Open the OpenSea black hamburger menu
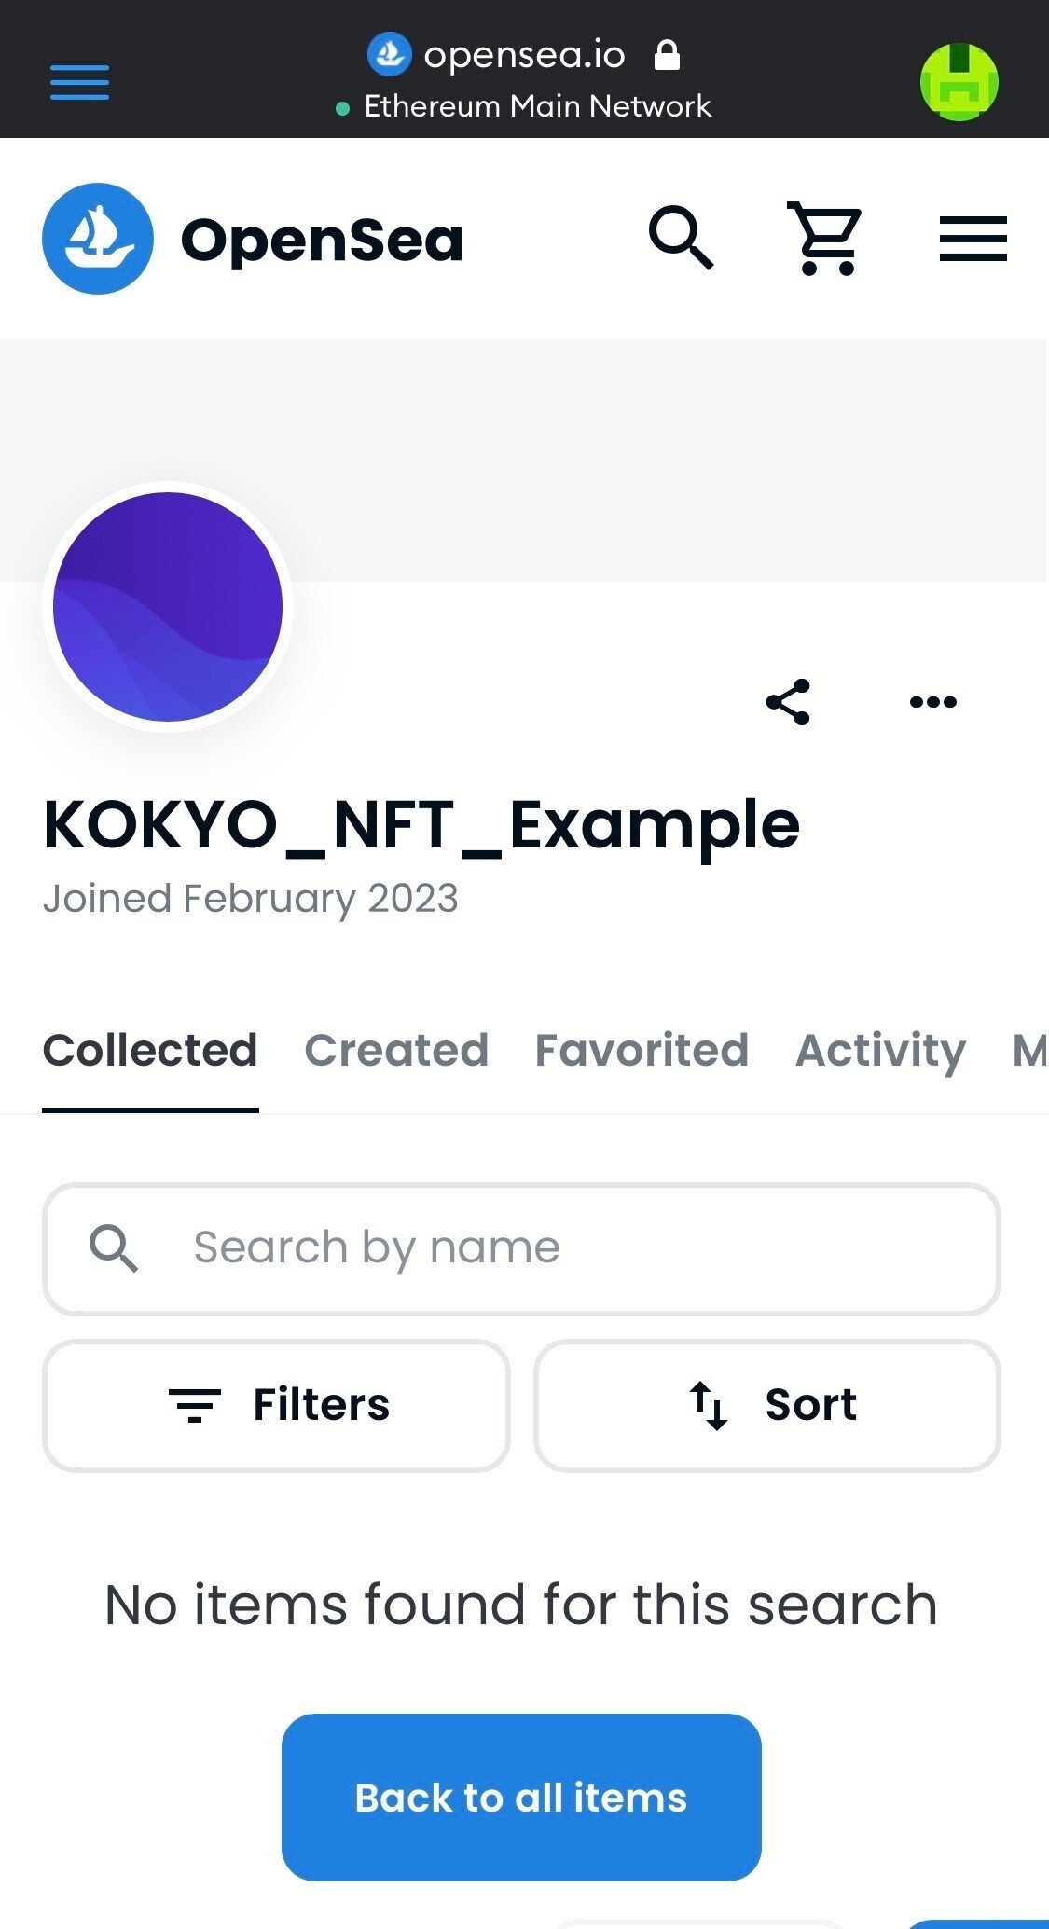This screenshot has height=1929, width=1049. tap(973, 239)
